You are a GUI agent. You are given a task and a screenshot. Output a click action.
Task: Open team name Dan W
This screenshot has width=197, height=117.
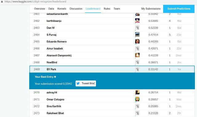pyautogui.click(x=50, y=28)
